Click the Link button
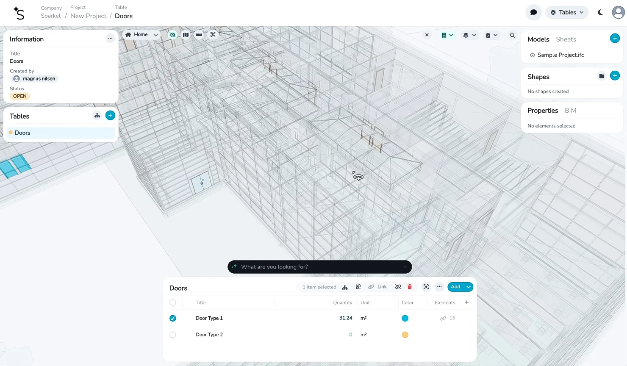Image resolution: width=627 pixels, height=366 pixels. click(x=378, y=287)
